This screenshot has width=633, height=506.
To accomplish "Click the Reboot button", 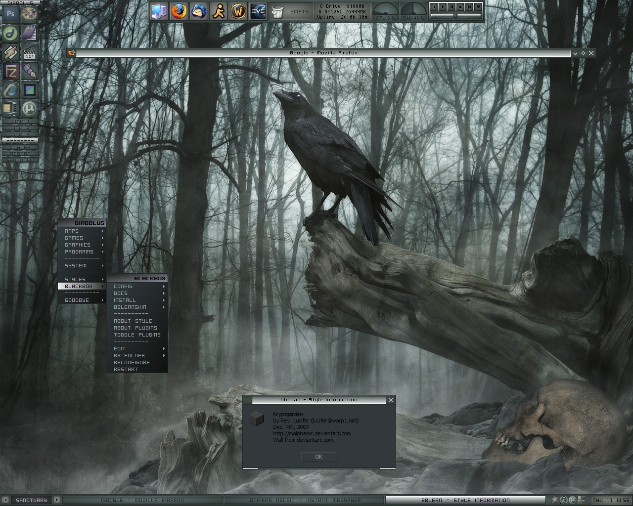I will pos(20,154).
